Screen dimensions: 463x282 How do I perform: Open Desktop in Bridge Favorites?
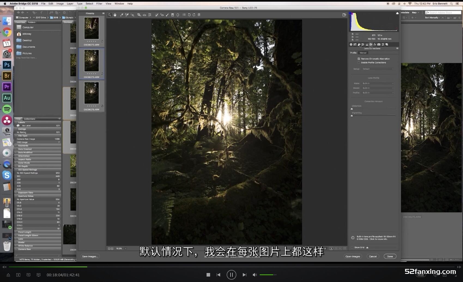27,40
